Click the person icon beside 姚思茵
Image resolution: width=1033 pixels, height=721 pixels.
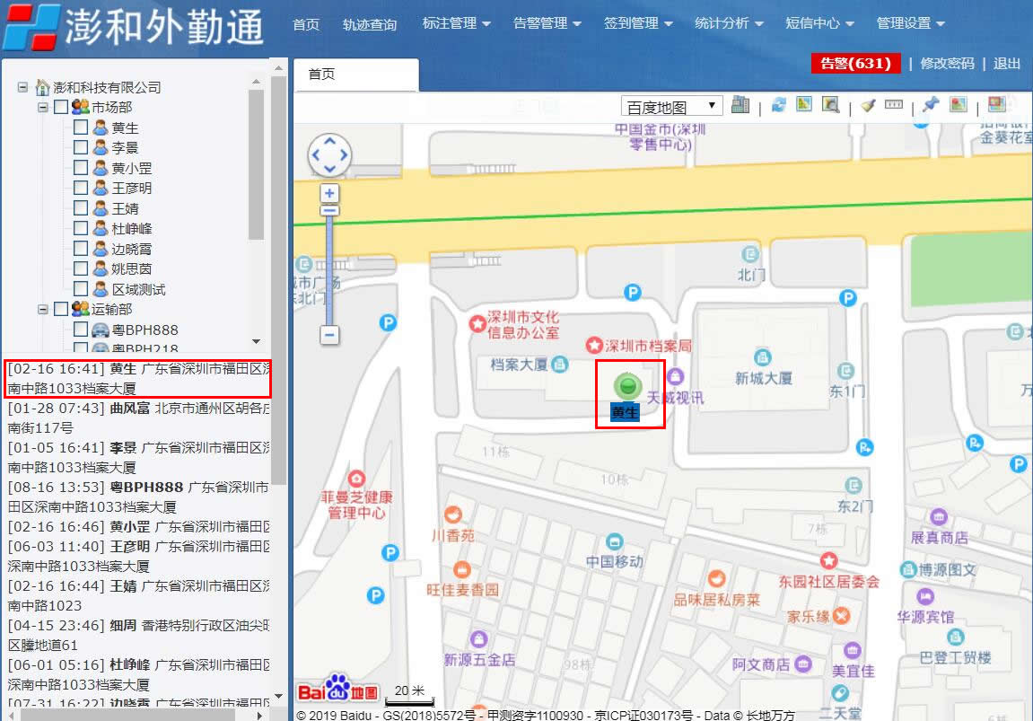click(101, 268)
